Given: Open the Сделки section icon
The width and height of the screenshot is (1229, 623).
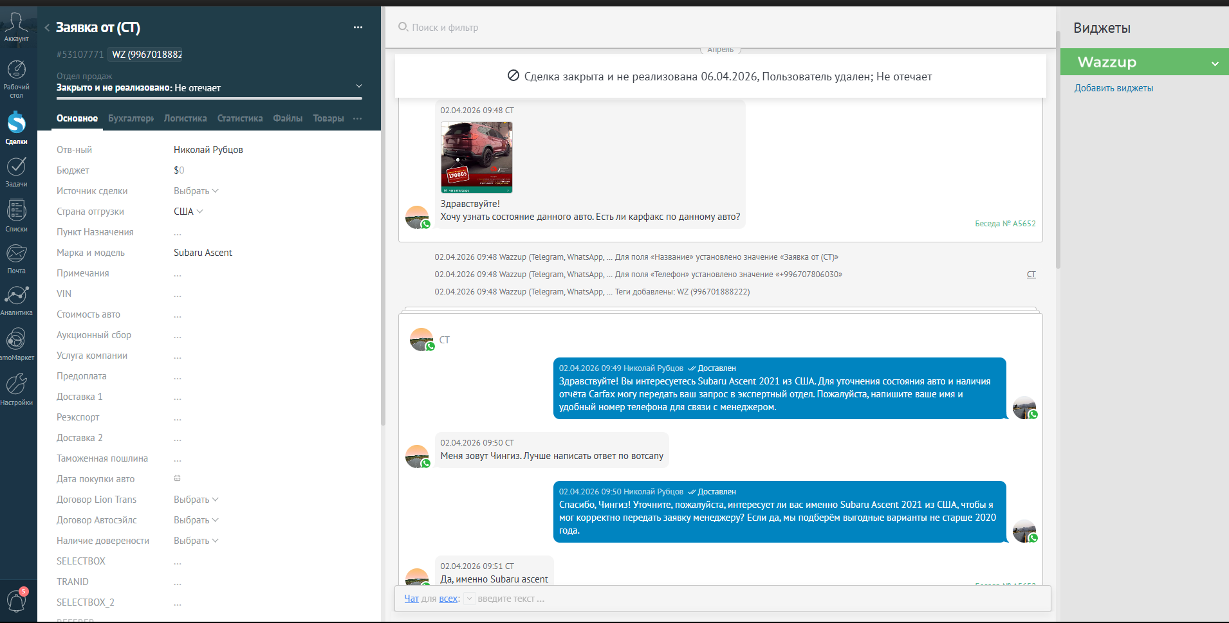Looking at the screenshot, I should tap(16, 127).
